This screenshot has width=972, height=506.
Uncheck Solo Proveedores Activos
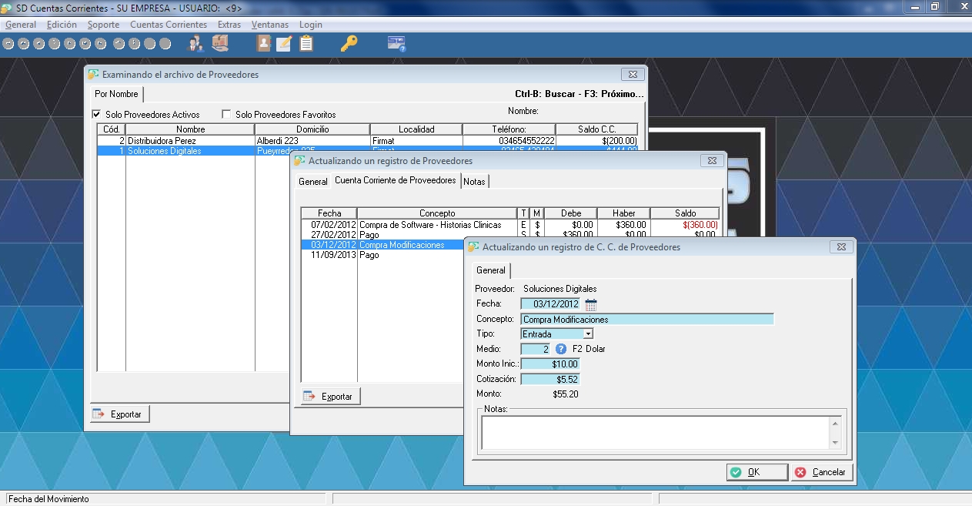click(96, 114)
